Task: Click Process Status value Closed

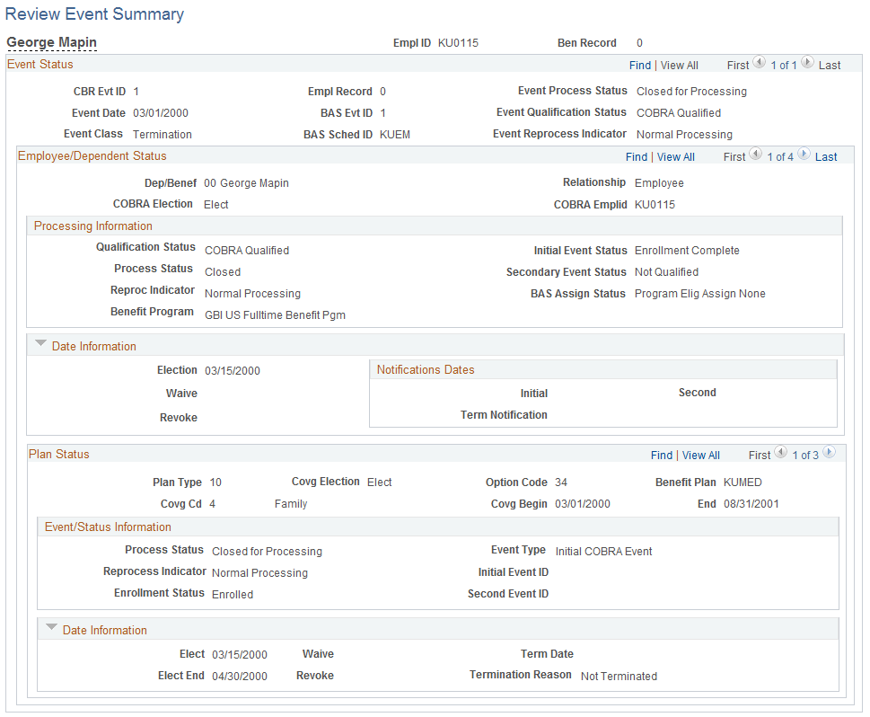Action: point(223,272)
